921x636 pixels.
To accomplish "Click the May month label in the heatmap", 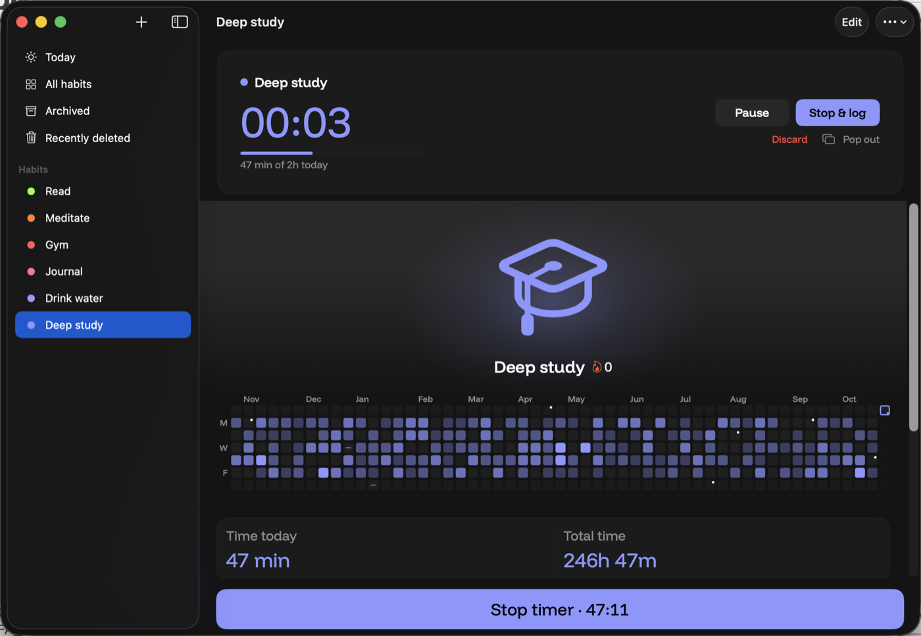I will point(576,399).
